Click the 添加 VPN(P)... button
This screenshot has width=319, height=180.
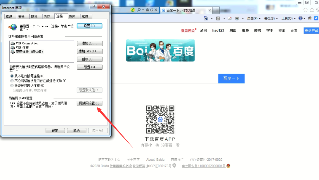(89, 52)
